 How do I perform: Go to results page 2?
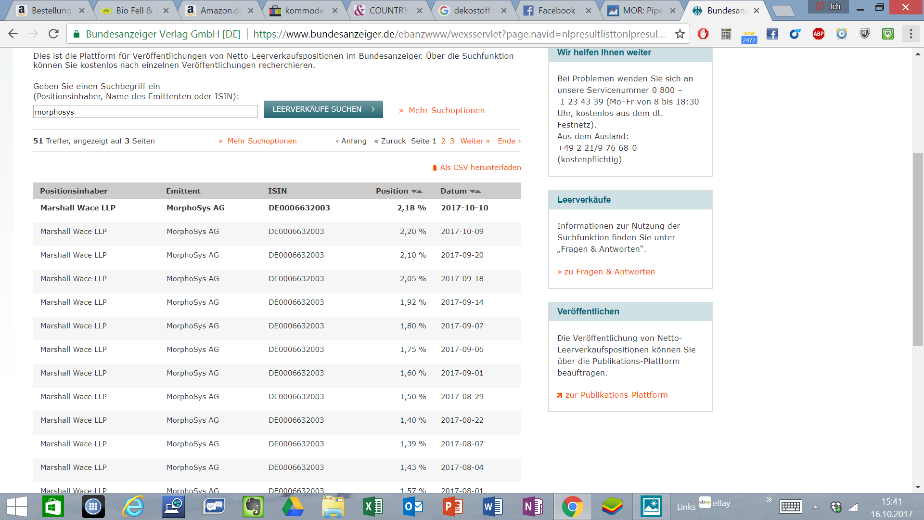[x=443, y=141]
